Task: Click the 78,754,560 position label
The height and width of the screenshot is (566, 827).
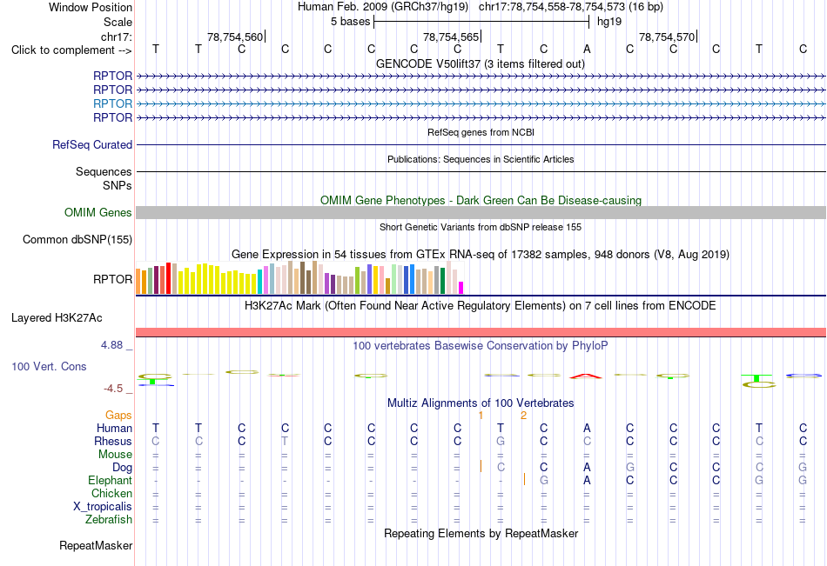Action: pos(235,37)
